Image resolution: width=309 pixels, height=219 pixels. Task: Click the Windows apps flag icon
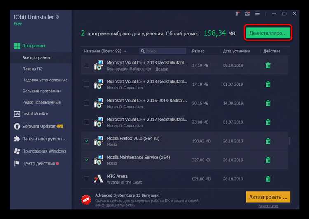17,151
